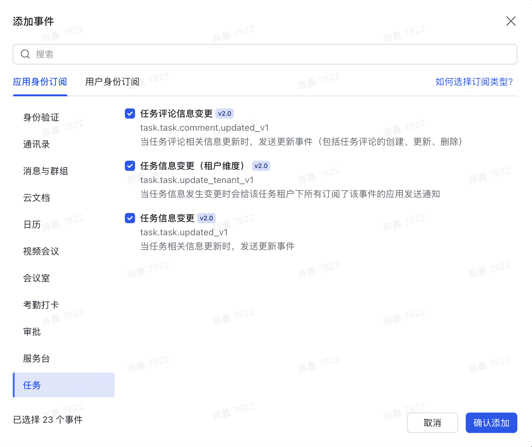Click the 确认添加 button
532x447 pixels.
tap(491, 423)
